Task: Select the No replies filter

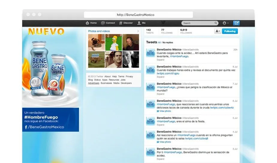Action: pos(168,42)
